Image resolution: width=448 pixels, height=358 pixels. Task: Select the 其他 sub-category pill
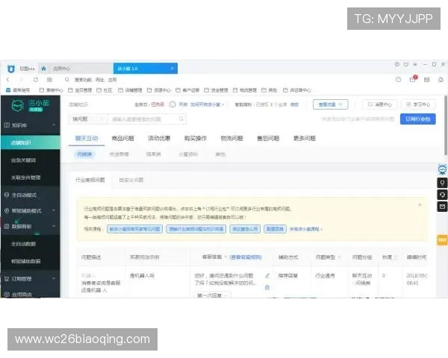[x=220, y=154]
